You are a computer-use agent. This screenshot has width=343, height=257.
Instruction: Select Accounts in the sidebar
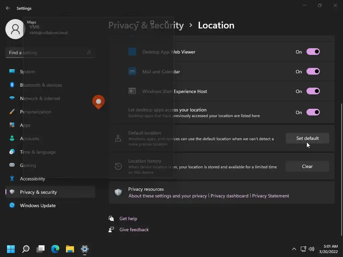50,139
